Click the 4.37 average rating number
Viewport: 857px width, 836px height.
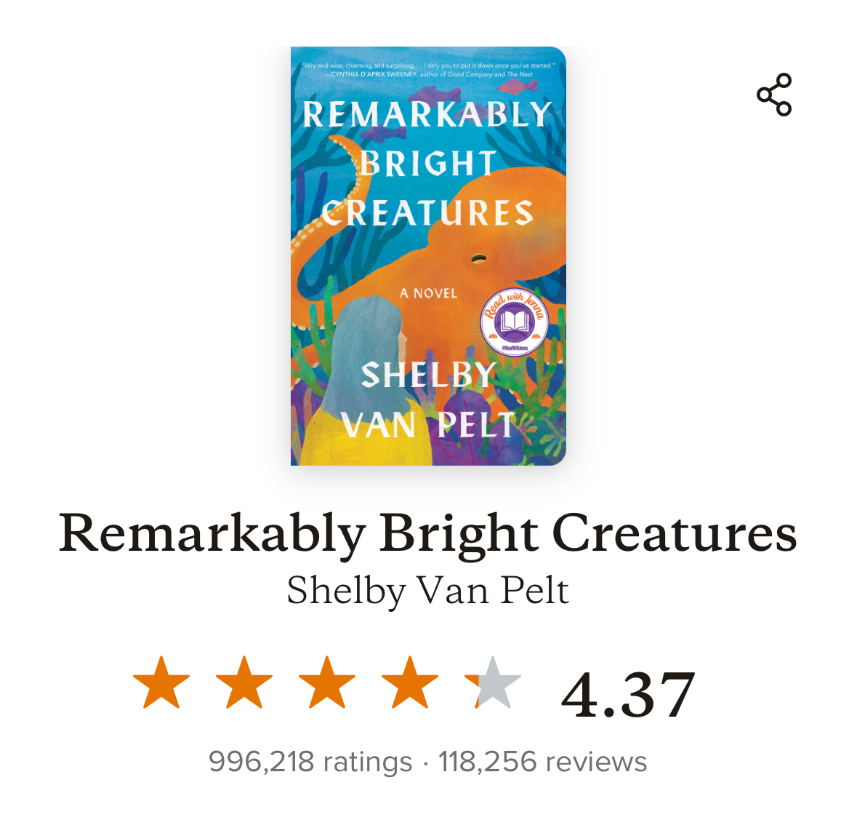628,695
